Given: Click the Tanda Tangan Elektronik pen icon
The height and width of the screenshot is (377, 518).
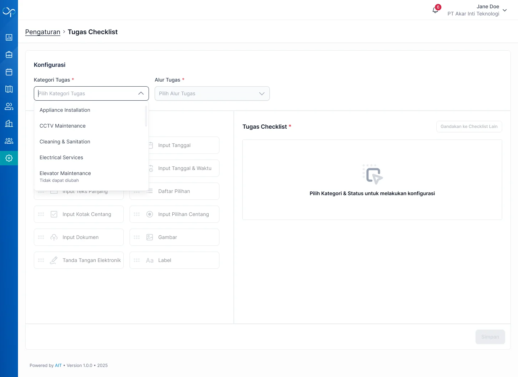Looking at the screenshot, I should pos(54,260).
